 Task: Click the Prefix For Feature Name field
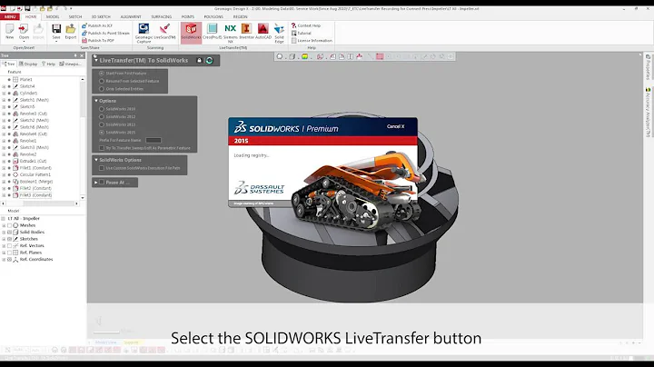pos(154,140)
